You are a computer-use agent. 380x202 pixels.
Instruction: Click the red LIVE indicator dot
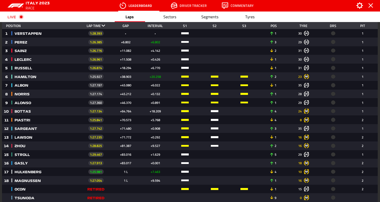(21, 17)
